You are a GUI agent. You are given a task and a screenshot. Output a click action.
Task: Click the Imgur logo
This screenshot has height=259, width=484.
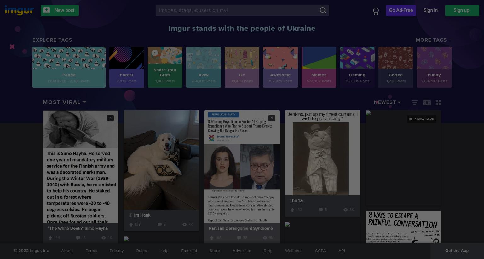[19, 10]
